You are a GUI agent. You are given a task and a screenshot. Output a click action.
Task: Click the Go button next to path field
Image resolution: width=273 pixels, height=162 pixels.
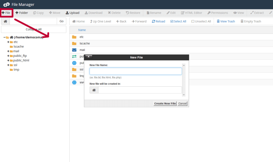61,21
